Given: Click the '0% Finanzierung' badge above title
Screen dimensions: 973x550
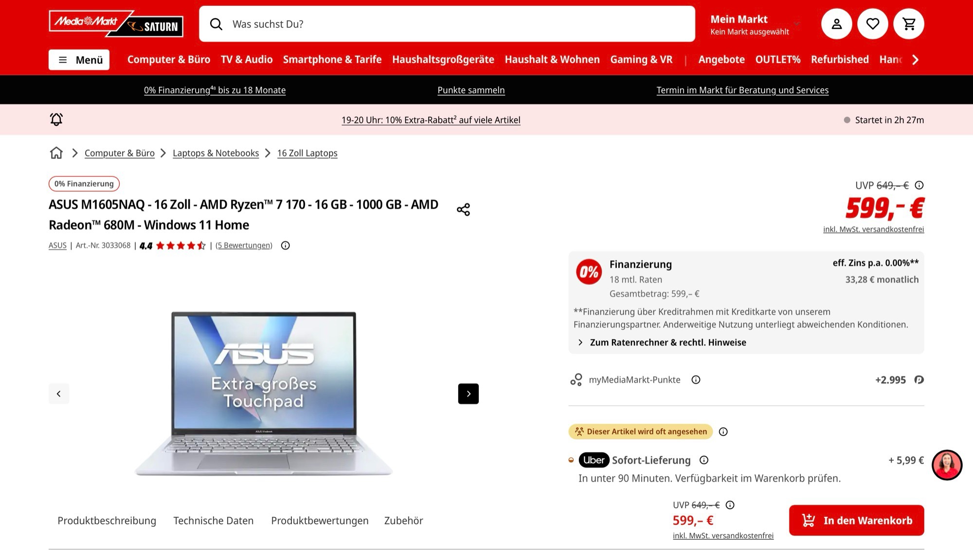Looking at the screenshot, I should click(x=84, y=184).
